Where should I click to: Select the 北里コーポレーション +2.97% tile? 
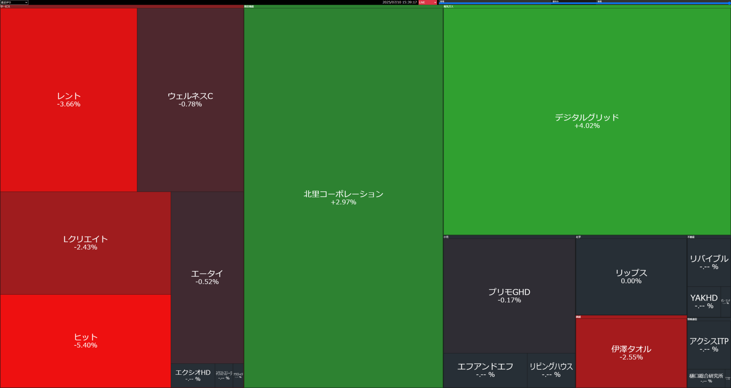[x=343, y=198]
